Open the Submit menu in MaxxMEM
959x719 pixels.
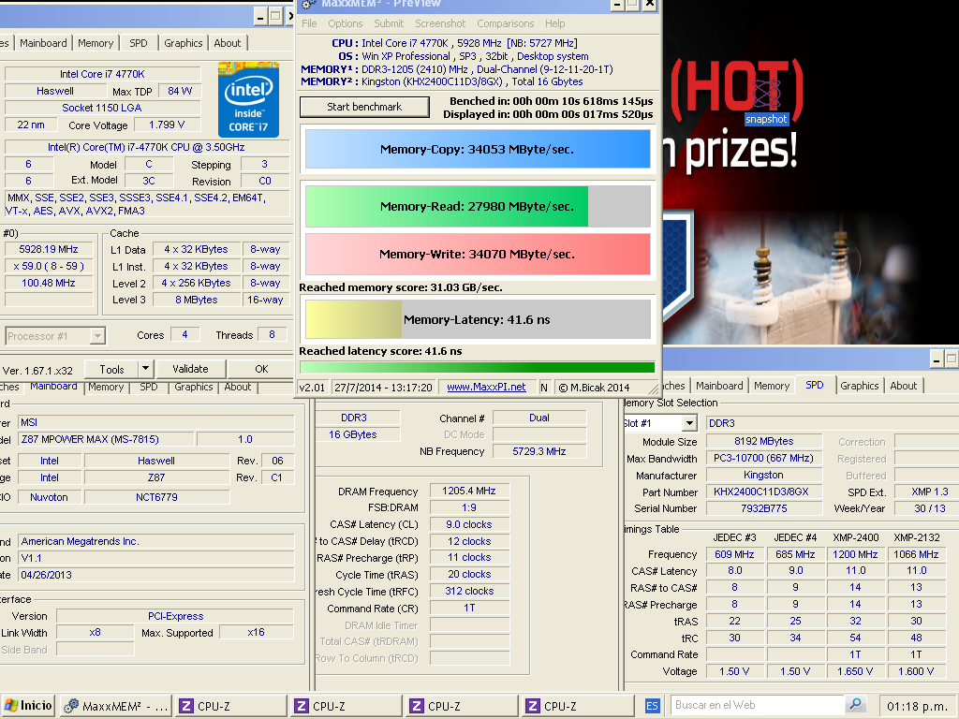pos(389,23)
